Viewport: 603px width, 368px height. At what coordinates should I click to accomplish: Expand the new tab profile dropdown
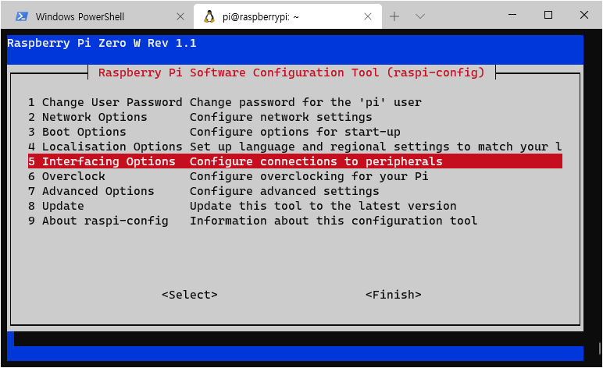420,16
